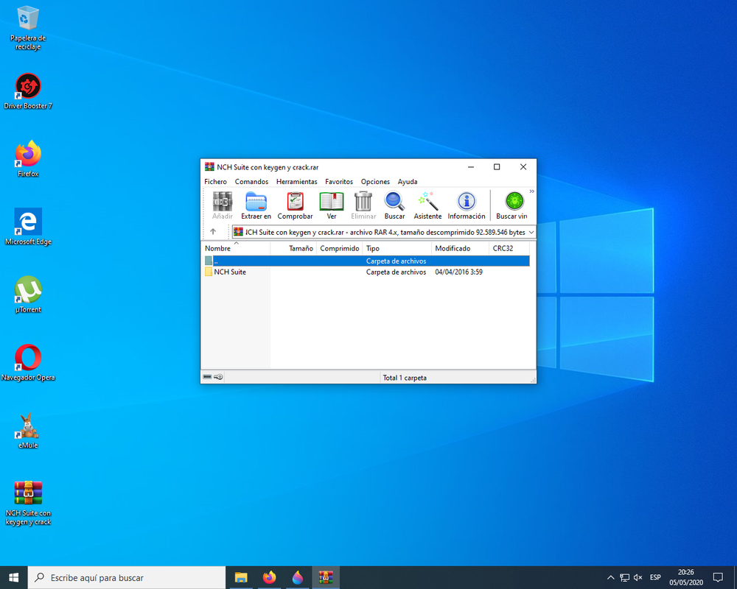Minimize the WinRAR window
The height and width of the screenshot is (589, 737).
coord(471,166)
